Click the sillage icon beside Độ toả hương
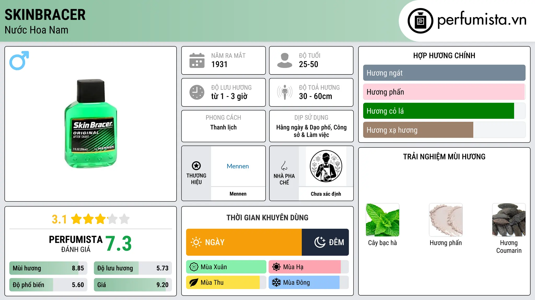The height and width of the screenshot is (300, 535). pyautogui.click(x=285, y=92)
